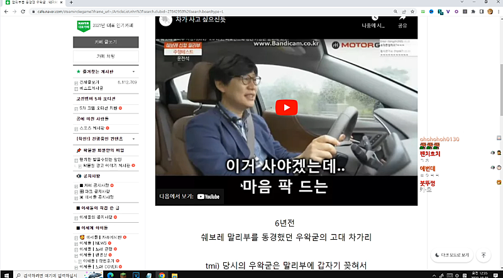Click the page vertical scrollbar
This screenshot has width=503, height=278.
coord(501,90)
